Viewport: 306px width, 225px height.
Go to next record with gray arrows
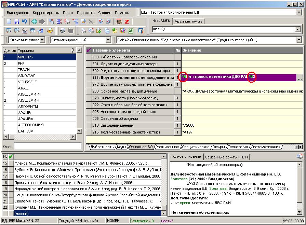(42, 21)
